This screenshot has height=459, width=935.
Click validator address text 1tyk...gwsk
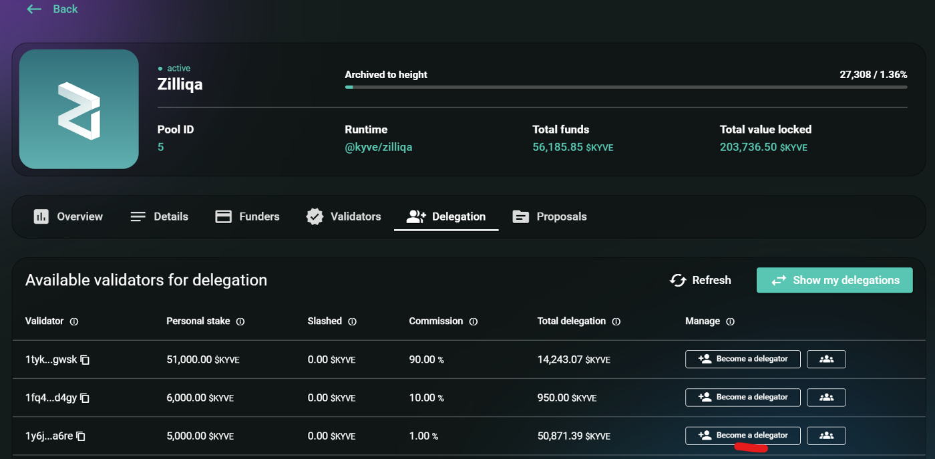coord(51,359)
